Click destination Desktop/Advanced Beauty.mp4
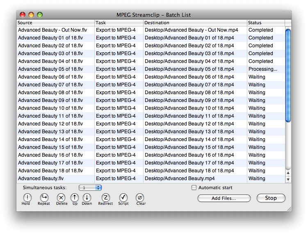The height and width of the screenshot is (234, 308). (x=180, y=178)
